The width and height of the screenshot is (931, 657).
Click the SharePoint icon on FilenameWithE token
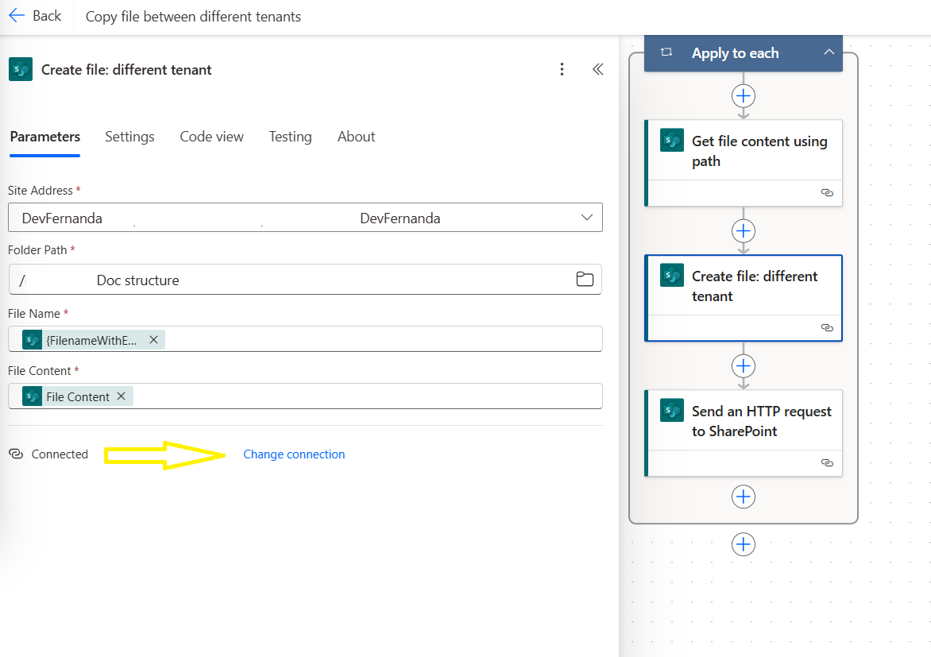(32, 340)
